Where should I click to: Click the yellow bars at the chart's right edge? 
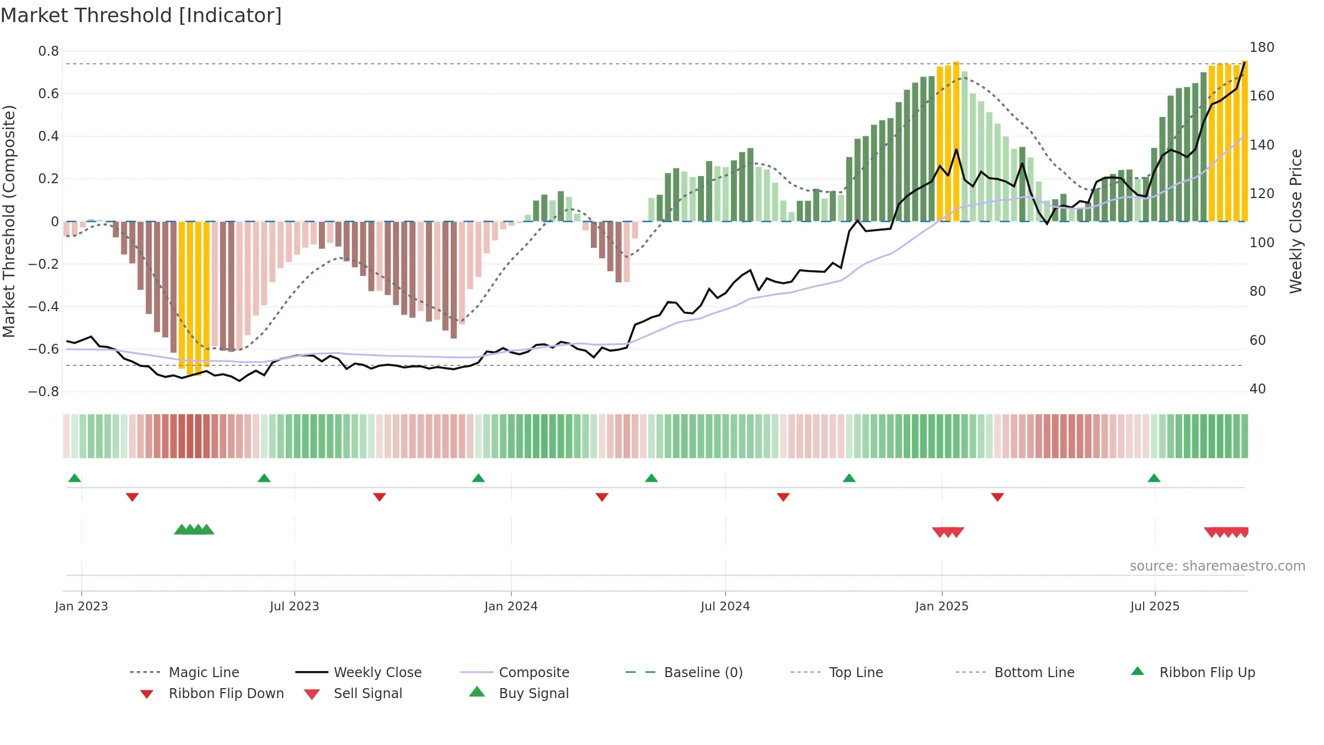point(1229,141)
